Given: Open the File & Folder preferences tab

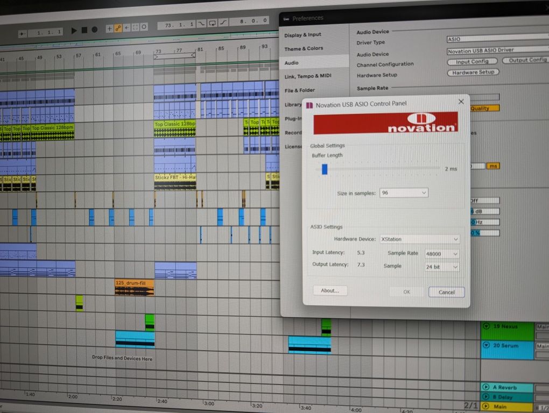Looking at the screenshot, I should point(299,90).
